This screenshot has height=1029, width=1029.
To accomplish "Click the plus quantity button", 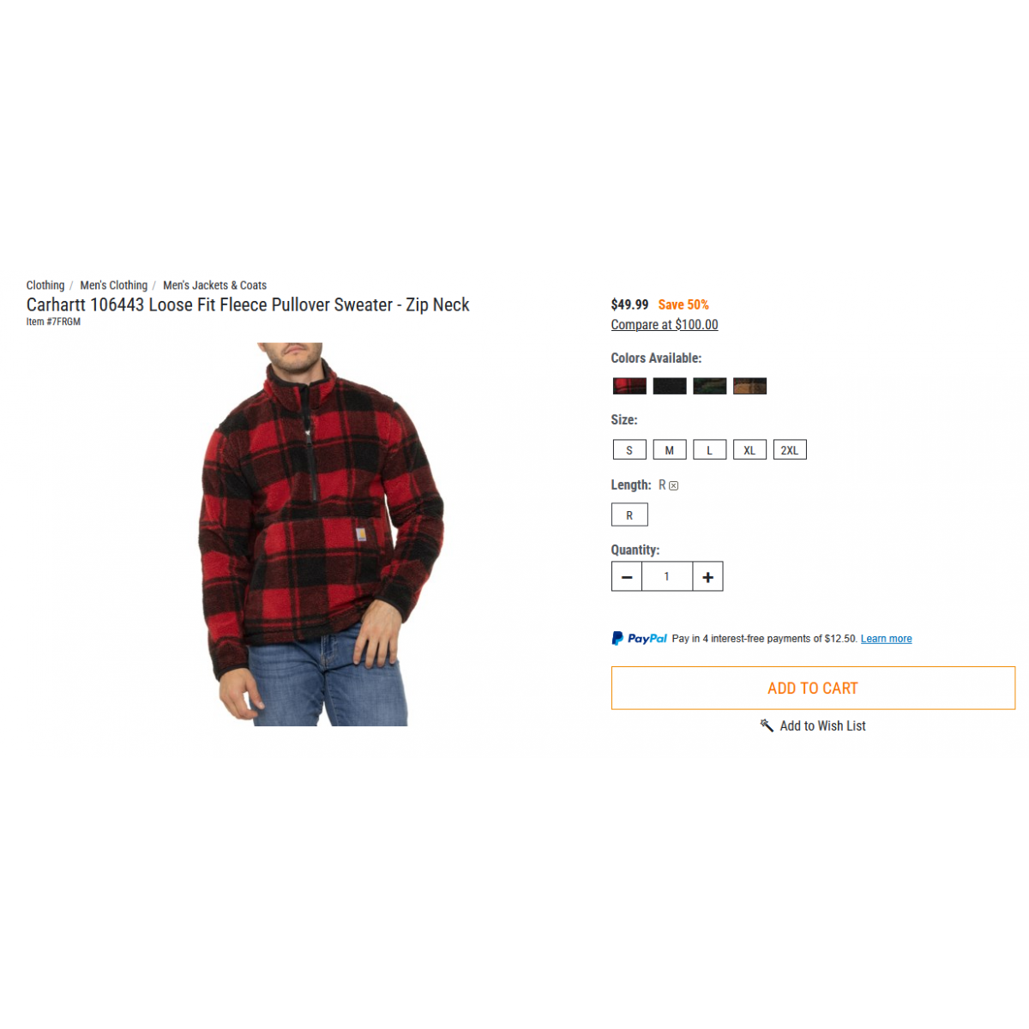I will [x=708, y=577].
